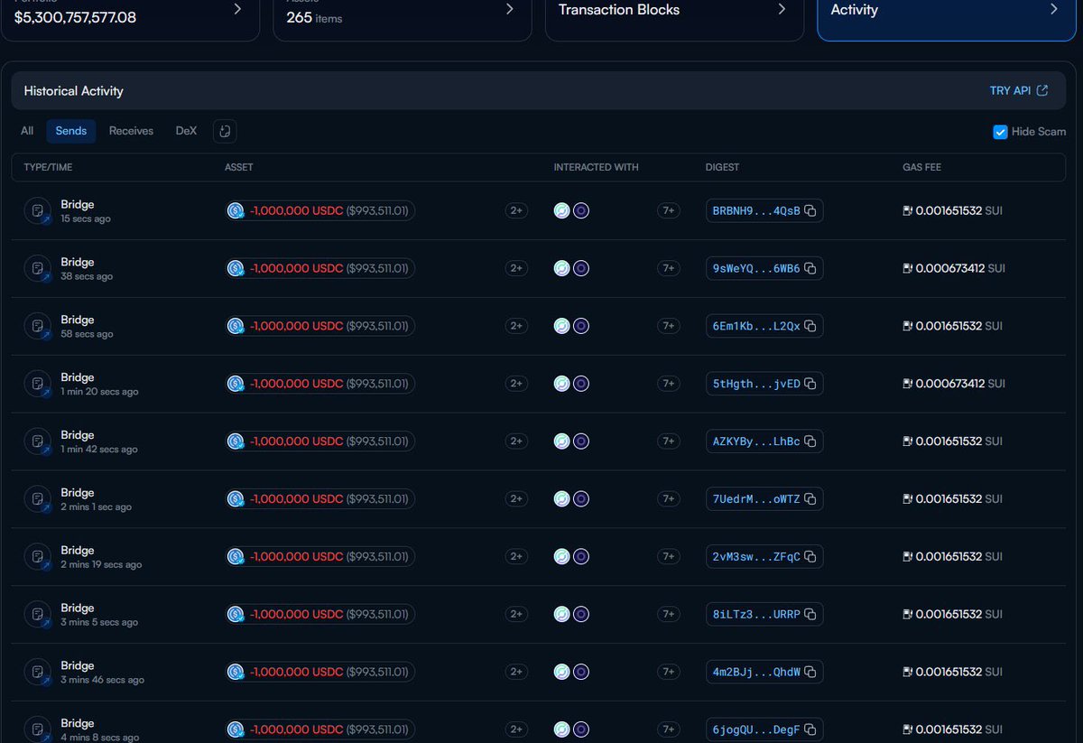Click -1,000,000 USDC asset in 38 secs row
Viewport: 1083px width, 743px height.
coord(320,268)
